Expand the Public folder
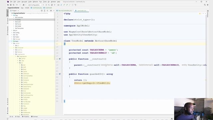Image resolution: width=213 pixels, height=120 pixels. [12, 37]
